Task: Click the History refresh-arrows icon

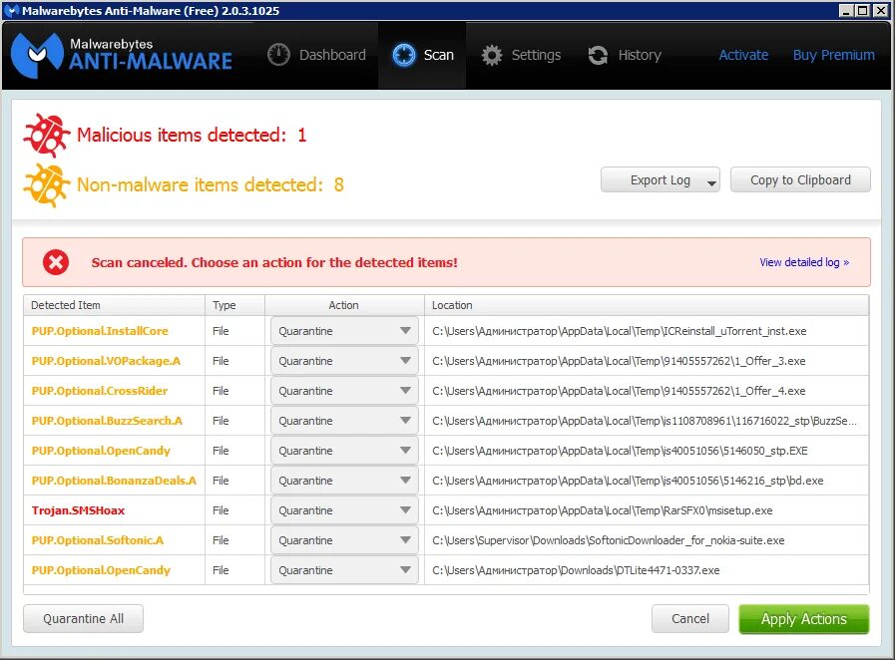Action: (598, 55)
